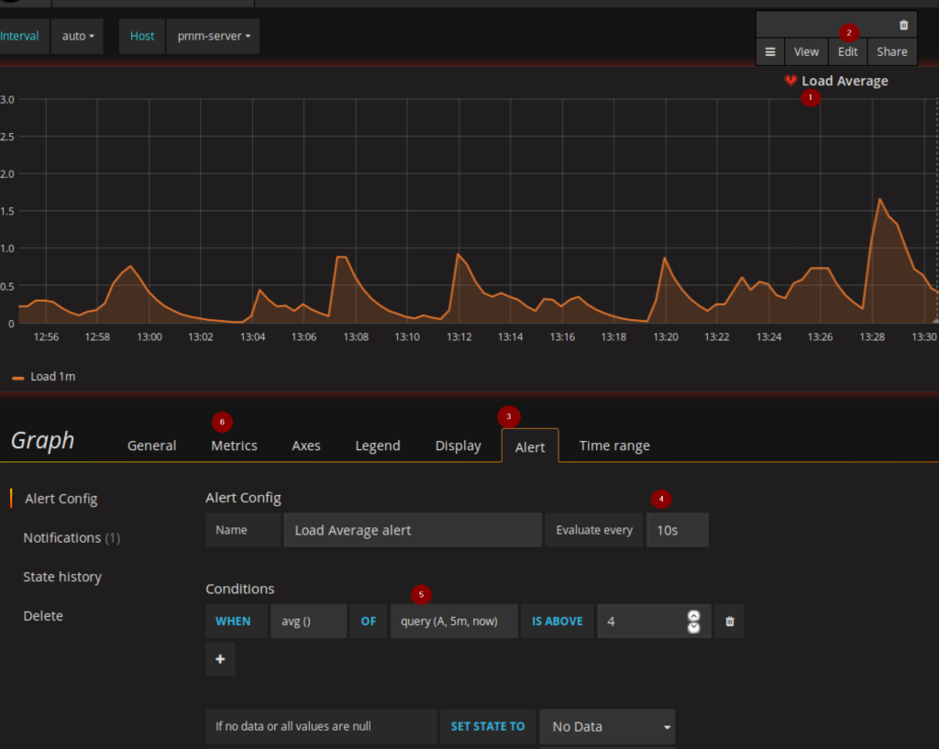Open State history in the sidebar
Viewport: 939px width, 749px height.
pos(62,577)
